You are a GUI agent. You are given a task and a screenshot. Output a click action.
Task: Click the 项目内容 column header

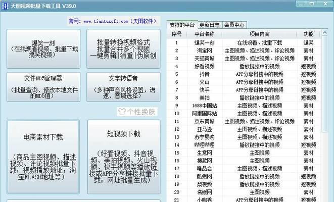259,34
